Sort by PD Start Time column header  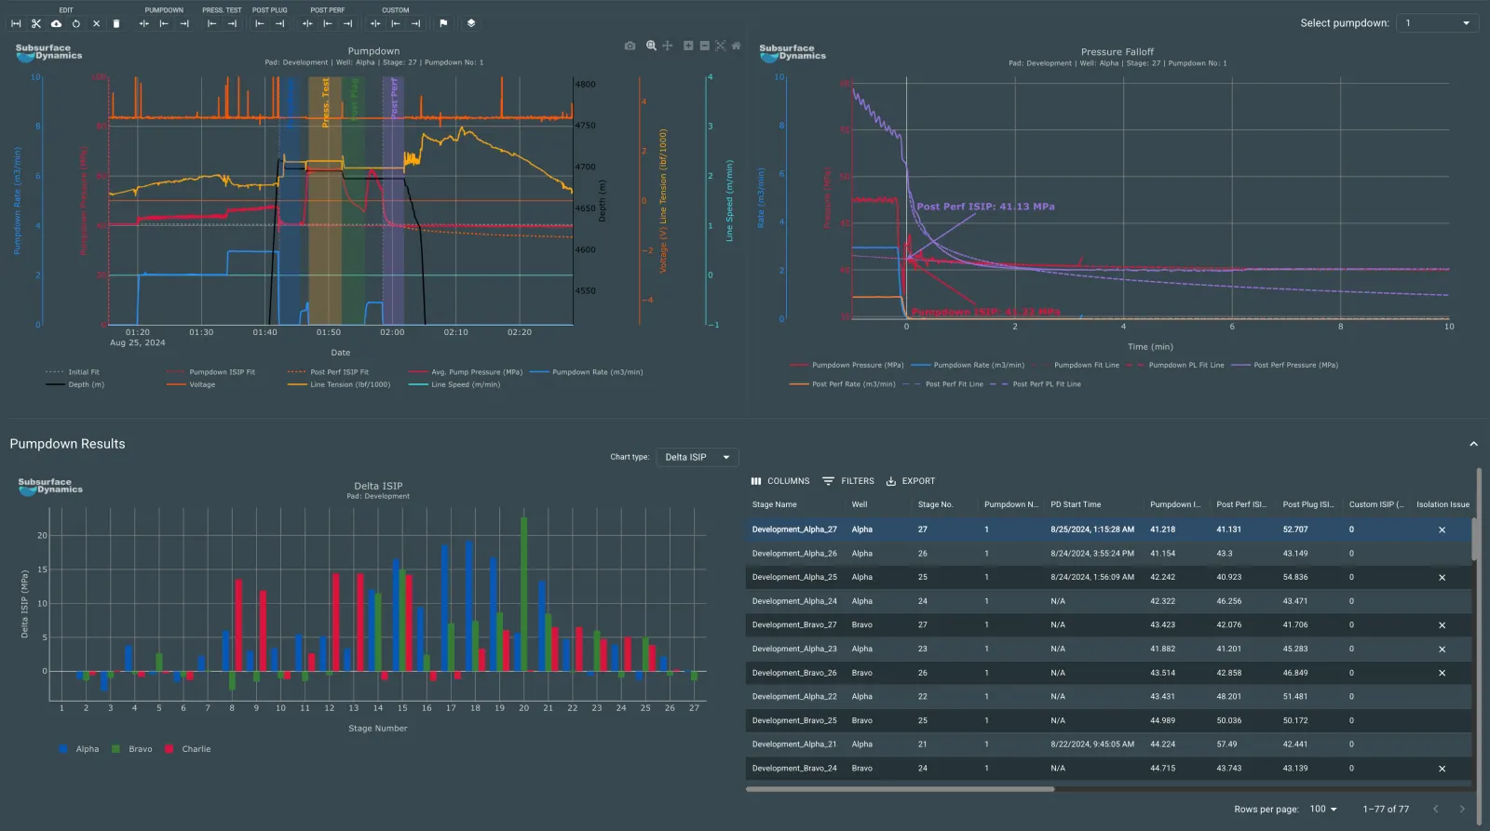[1076, 504]
